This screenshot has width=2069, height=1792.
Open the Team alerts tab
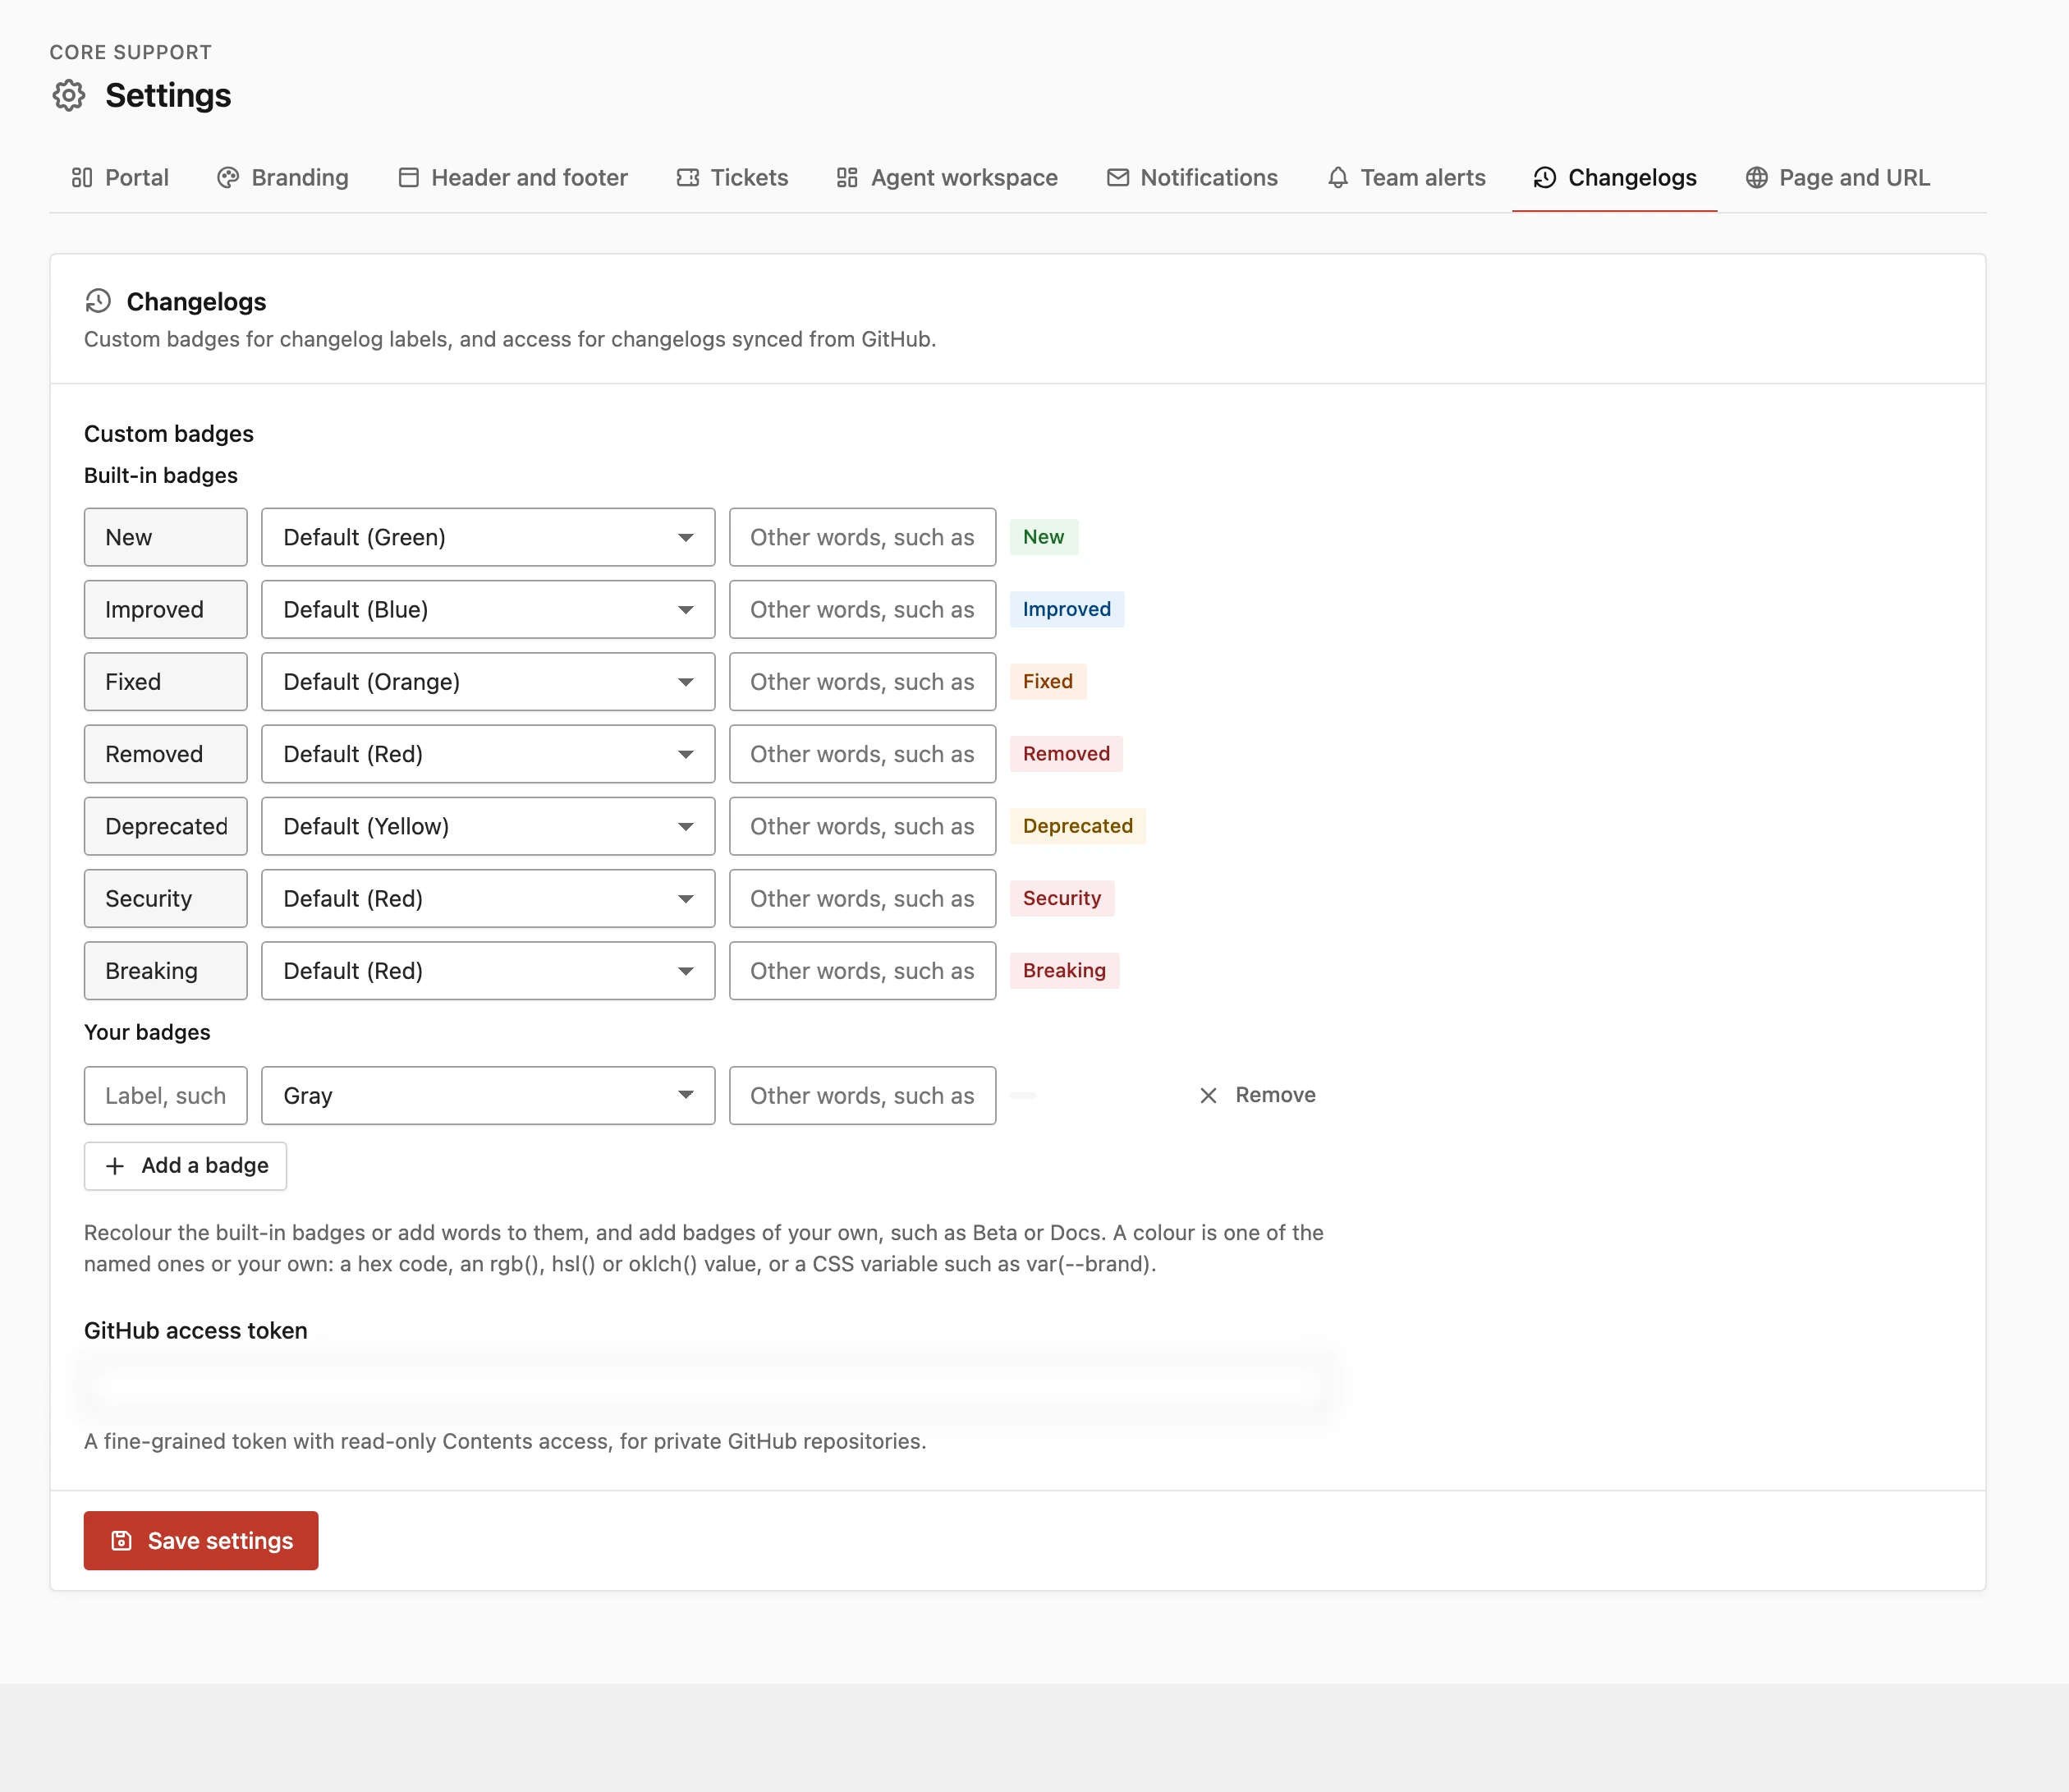coord(1406,178)
